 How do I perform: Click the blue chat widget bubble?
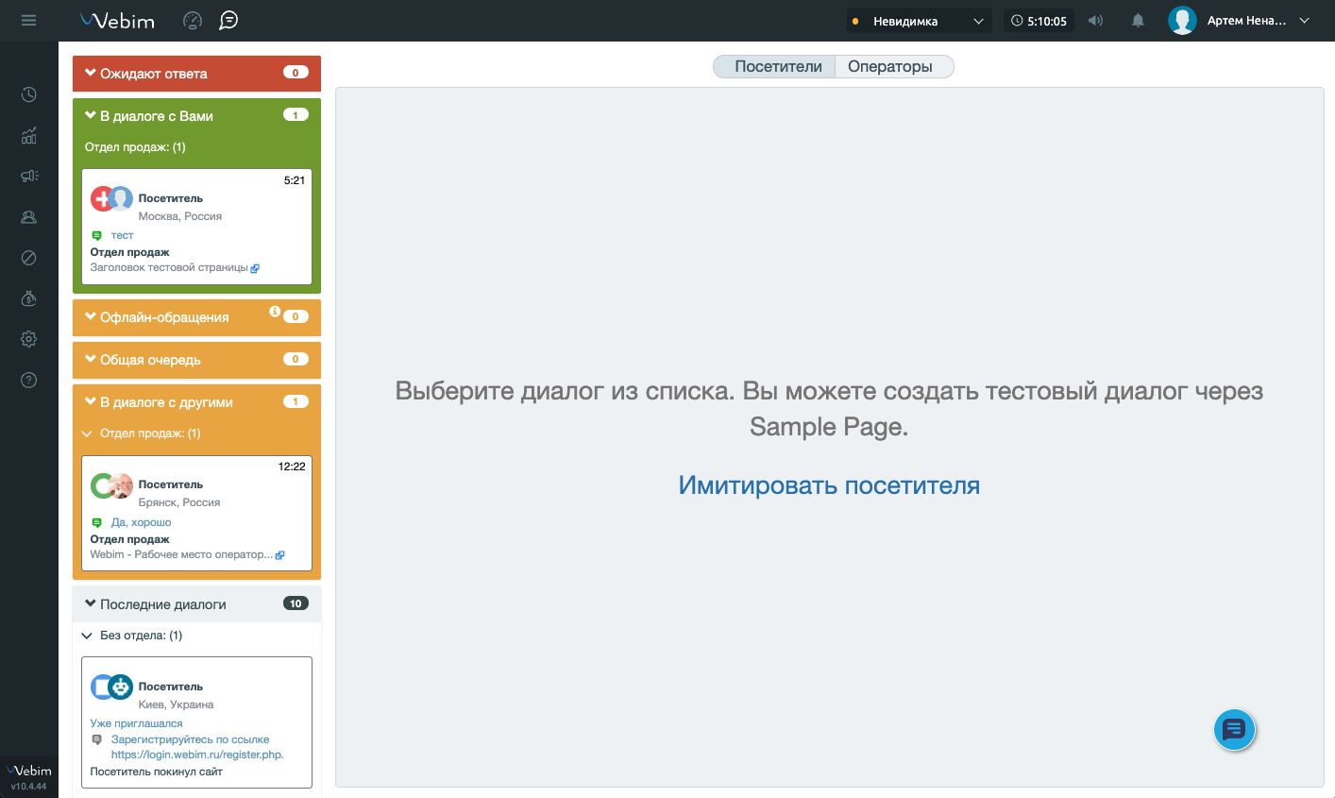[1234, 730]
